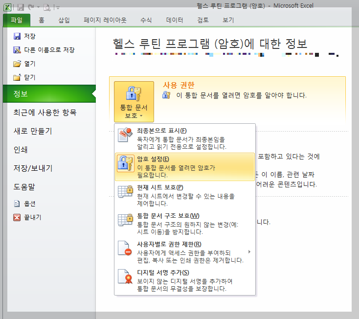Click the quick access Save icon
359x319 pixels.
(21, 7)
